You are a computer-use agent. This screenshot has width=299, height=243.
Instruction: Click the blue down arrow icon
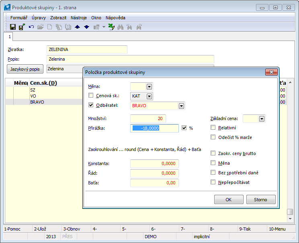pyautogui.click(x=86, y=27)
